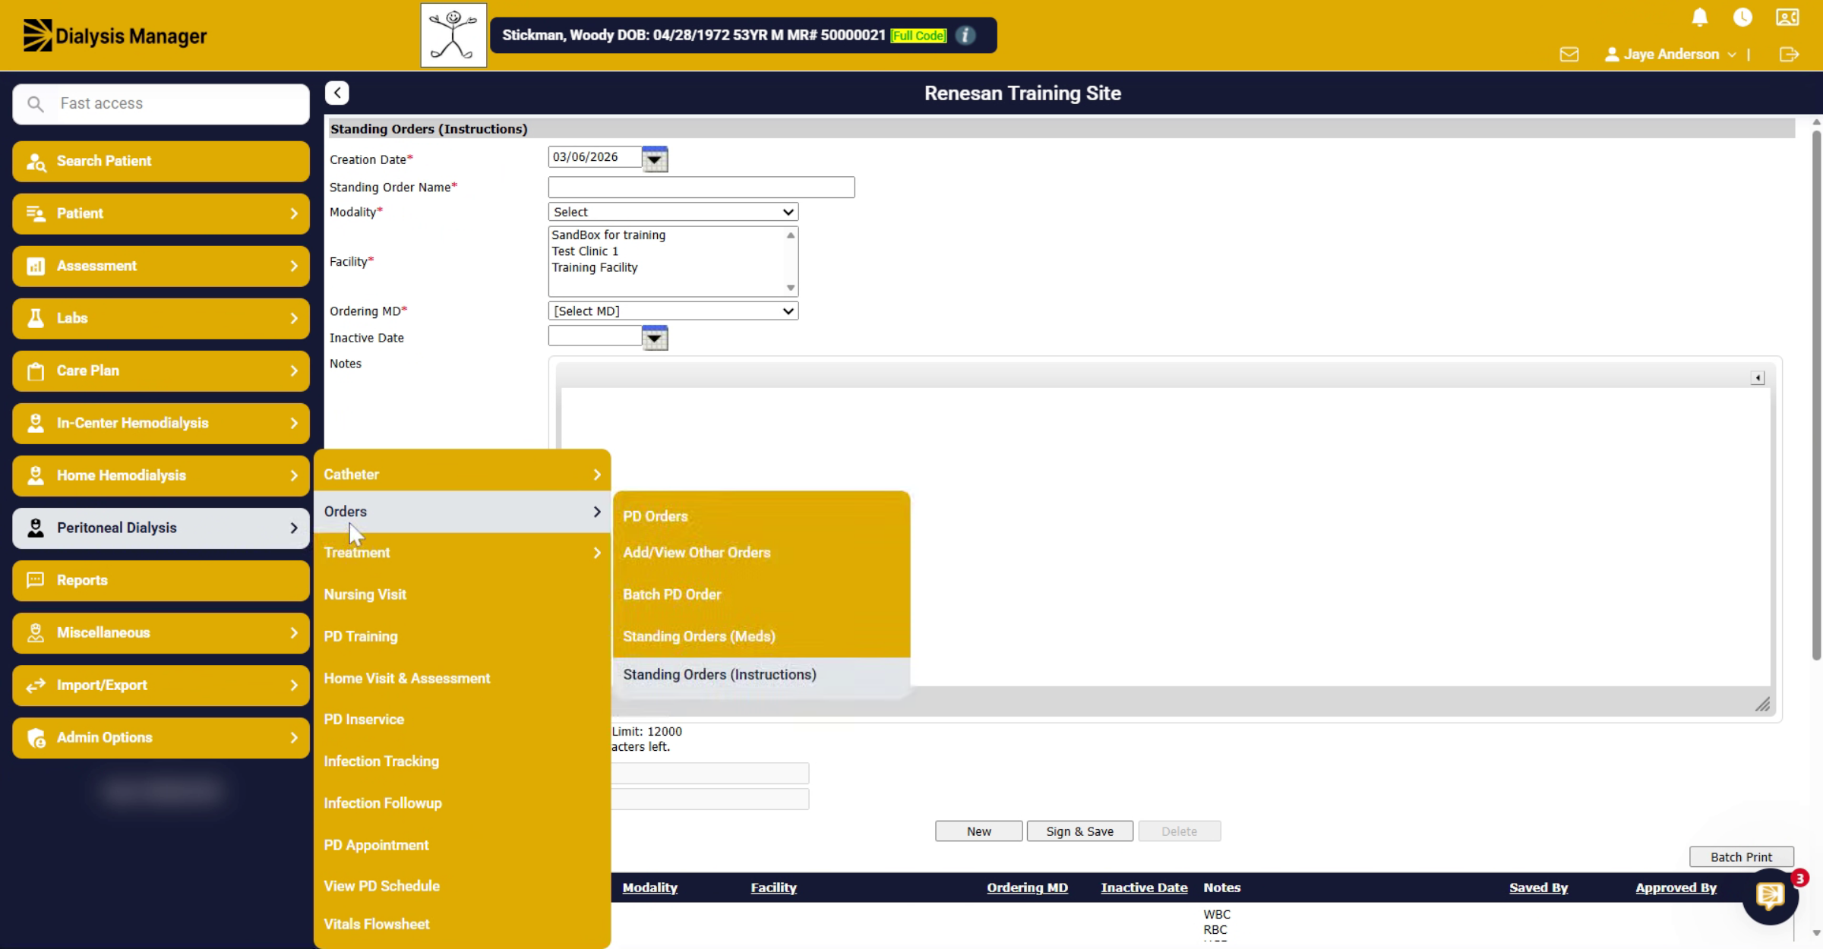Image resolution: width=1823 pixels, height=949 pixels.
Task: Open Creation Date calendar picker
Action: tap(655, 159)
